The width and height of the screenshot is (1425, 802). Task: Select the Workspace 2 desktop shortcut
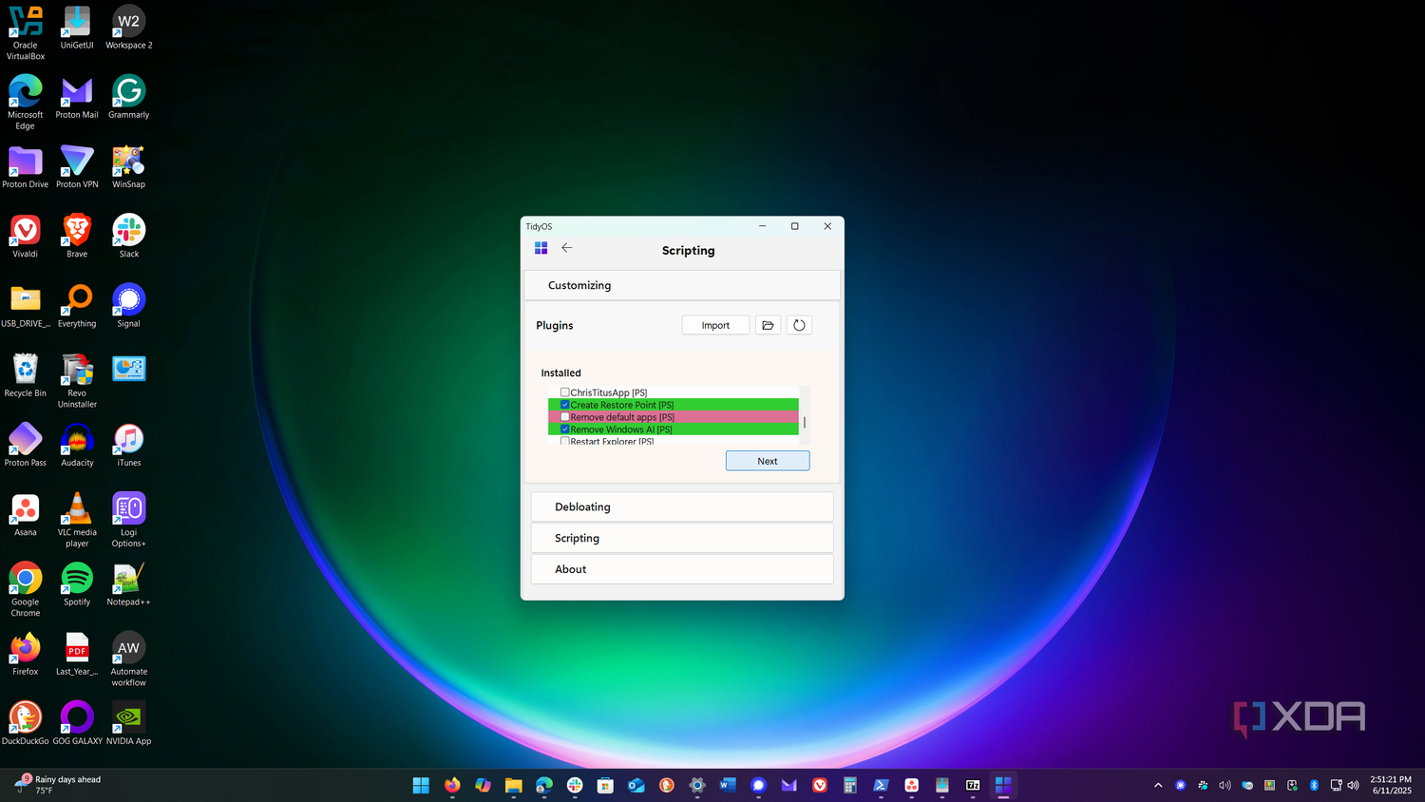tap(128, 28)
